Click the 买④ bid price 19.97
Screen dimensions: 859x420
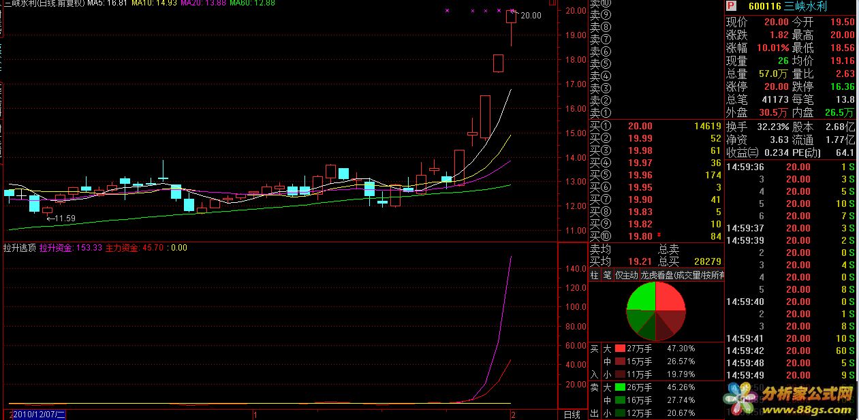[640, 163]
